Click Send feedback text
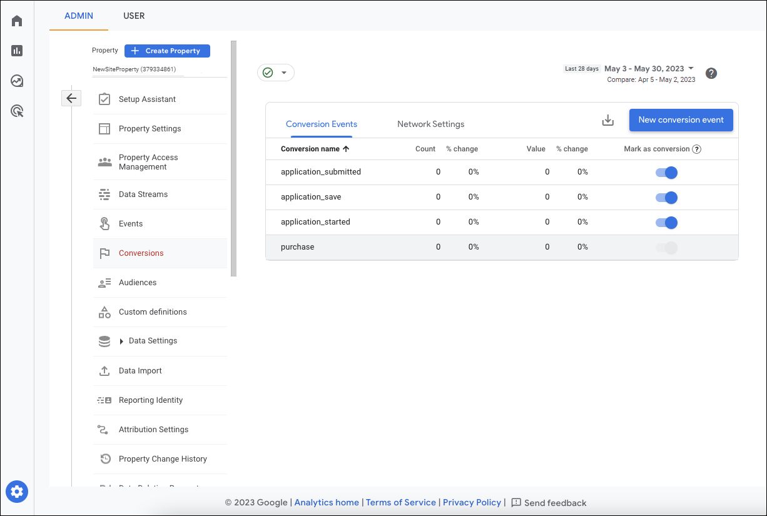This screenshot has width=767, height=516. pyautogui.click(x=556, y=503)
